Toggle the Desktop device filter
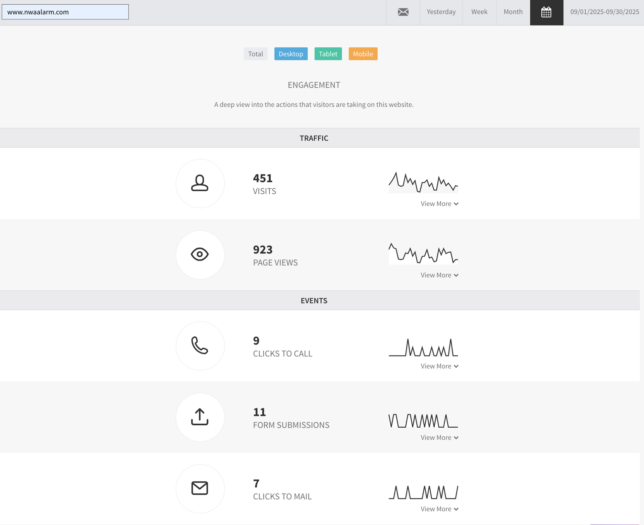Screen dimensions: 644x525 (x=291, y=54)
